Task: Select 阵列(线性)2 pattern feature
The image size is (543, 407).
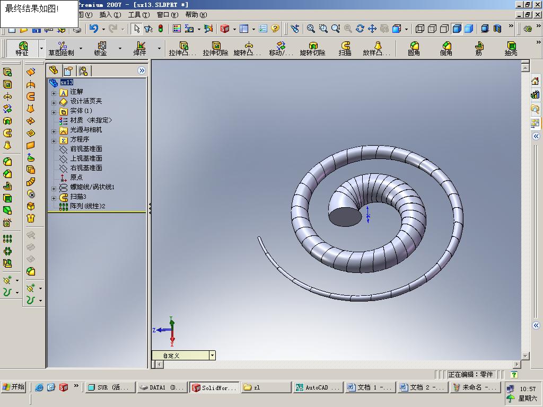Action: (x=87, y=206)
